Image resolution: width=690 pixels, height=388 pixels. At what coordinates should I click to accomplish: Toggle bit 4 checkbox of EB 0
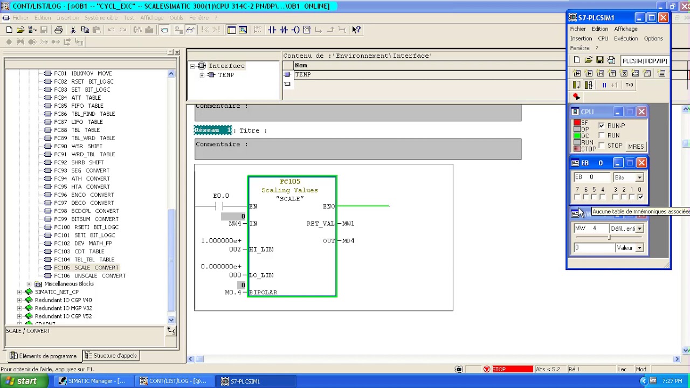pos(603,197)
